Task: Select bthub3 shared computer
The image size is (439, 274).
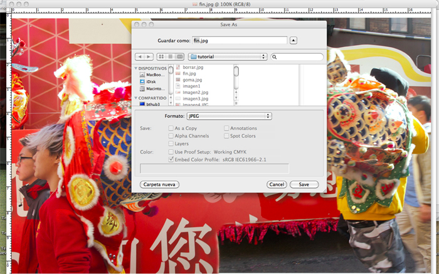Action: click(153, 104)
